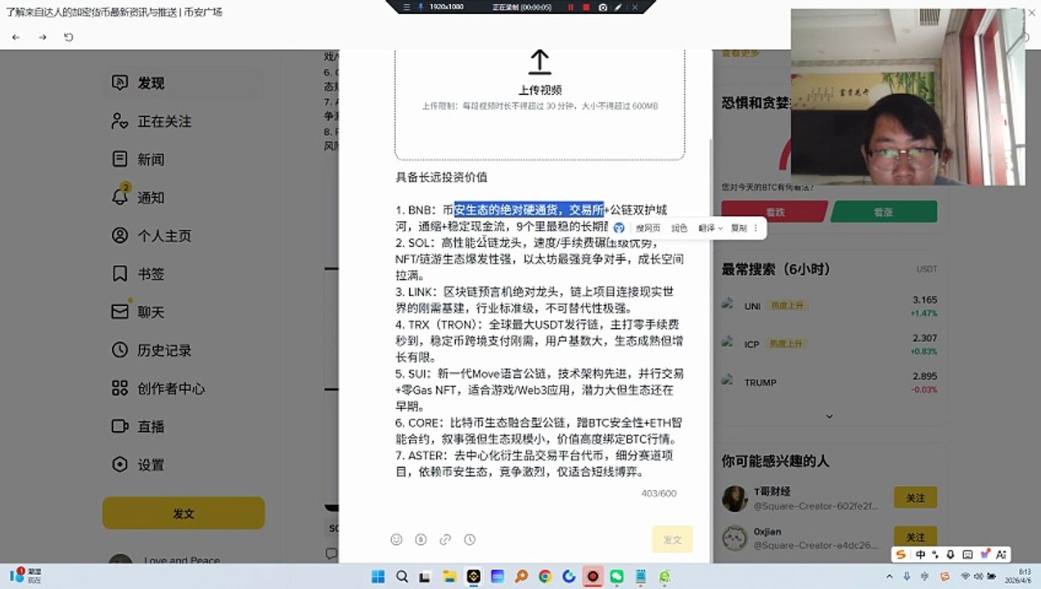Click the coin tag icon in composer
Screen dimensions: 1041x589
point(421,539)
